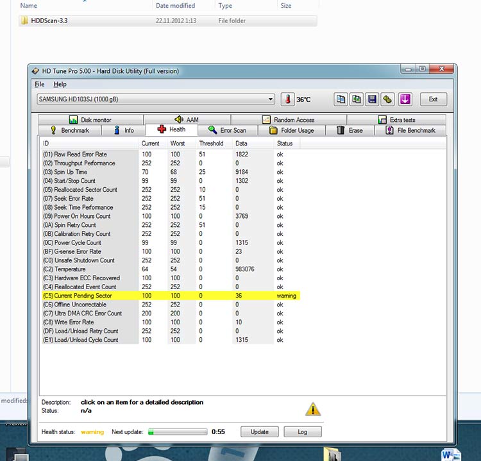
Task: Click the copy screenshot to clipboard icon
Action: 356,99
